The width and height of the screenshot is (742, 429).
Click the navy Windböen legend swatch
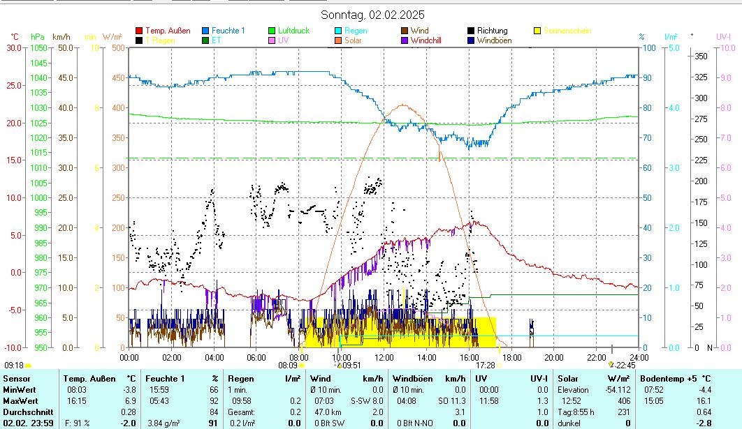471,40
